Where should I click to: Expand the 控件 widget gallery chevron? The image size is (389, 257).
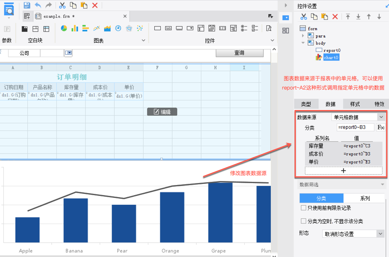tap(272, 40)
